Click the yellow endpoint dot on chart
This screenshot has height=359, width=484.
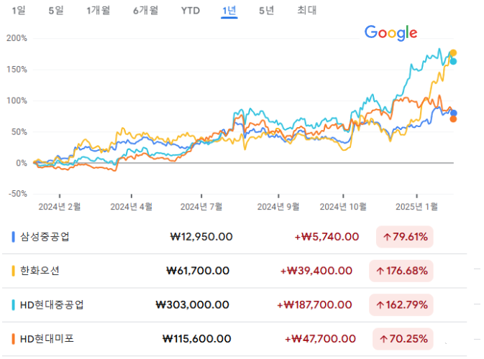(x=453, y=53)
